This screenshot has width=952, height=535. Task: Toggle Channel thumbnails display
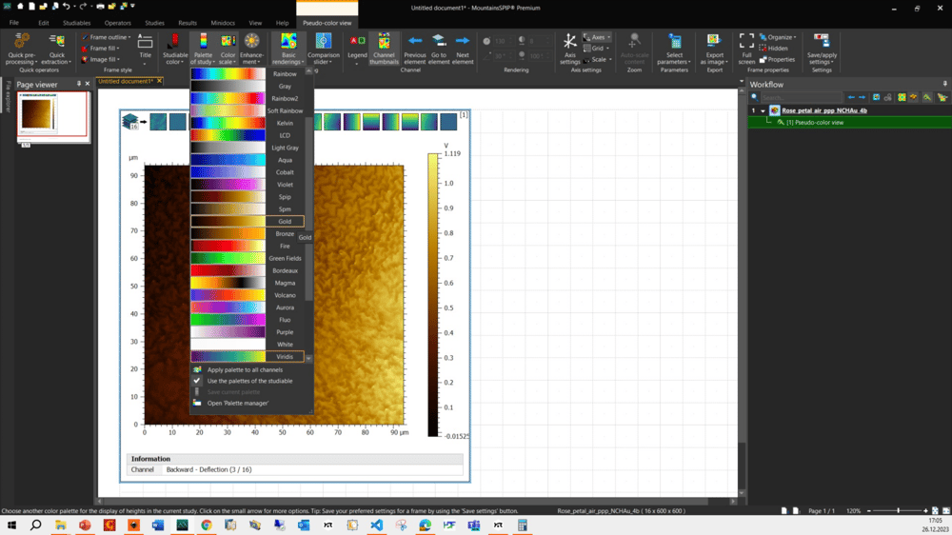[384, 49]
